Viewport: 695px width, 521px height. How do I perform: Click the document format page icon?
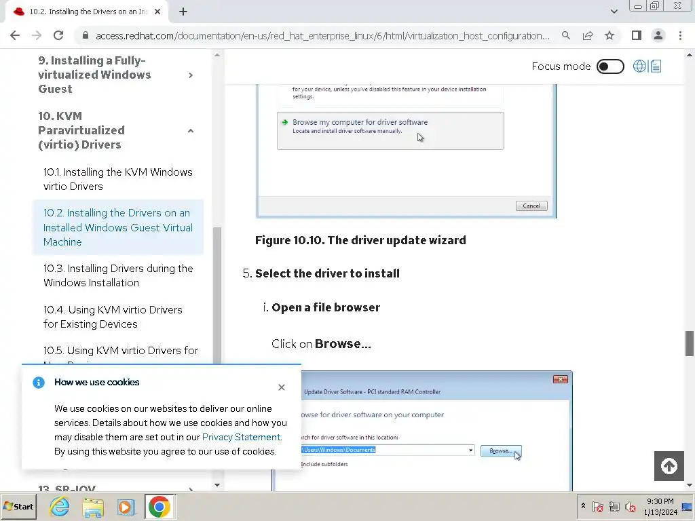(x=656, y=66)
